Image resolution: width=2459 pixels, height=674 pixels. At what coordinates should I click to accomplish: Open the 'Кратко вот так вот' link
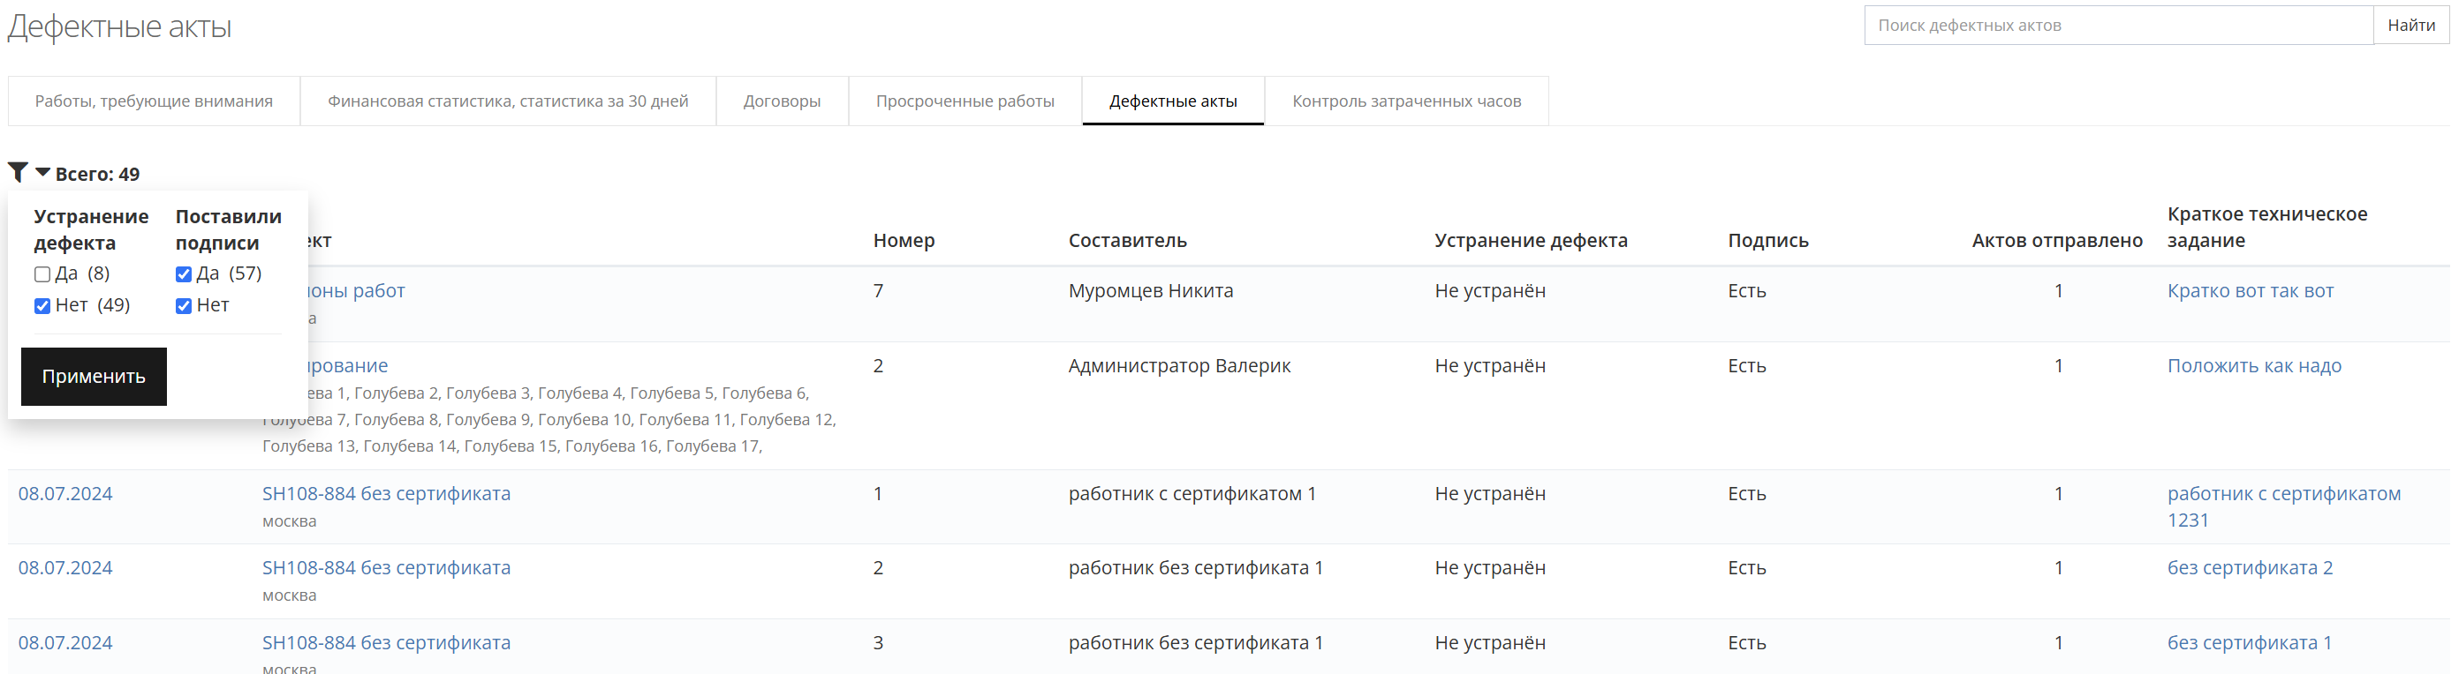[2249, 291]
